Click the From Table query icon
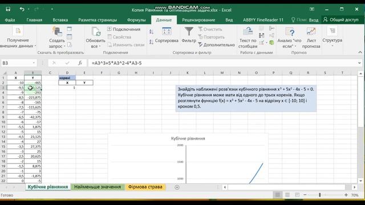Image resolution: width=365 pixels, height=205 pixels. point(70,36)
